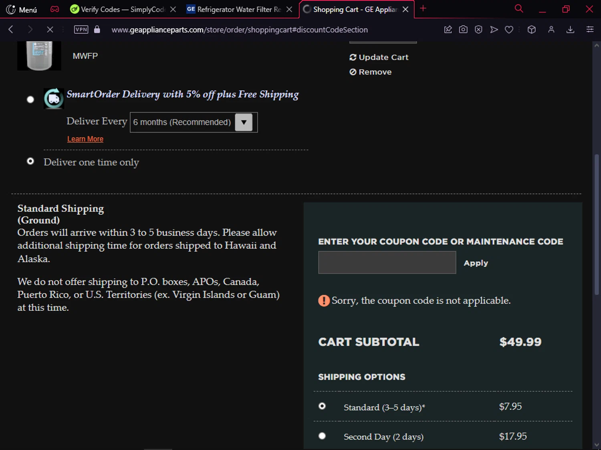Open the downloads icon in toolbar
Viewport: 601px width, 450px height.
click(570, 30)
